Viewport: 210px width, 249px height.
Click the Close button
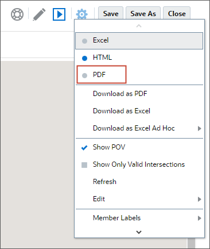pos(177,13)
